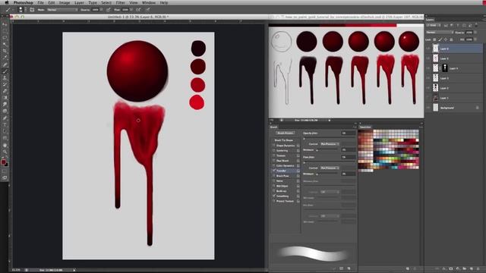Screen dimensions: 486x273
Task: Select the Brush tool in toolbox
Action: (5, 71)
